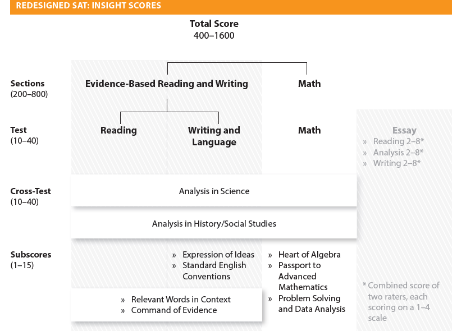The height and width of the screenshot is (331, 466).
Task: Click the "Command of Evidence" subscore
Action: coord(173,310)
